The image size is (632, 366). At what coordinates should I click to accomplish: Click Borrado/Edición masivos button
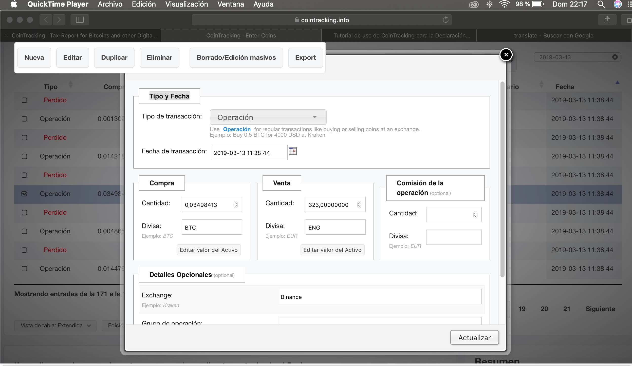click(236, 58)
